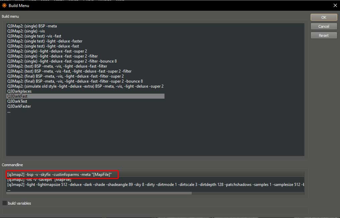Select the '-light -lightmapsize 512' command line
Viewport: 340px width, 218px height.
[x=155, y=184]
